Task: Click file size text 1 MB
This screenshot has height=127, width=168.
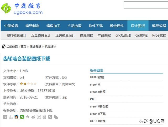Action: click(24, 71)
